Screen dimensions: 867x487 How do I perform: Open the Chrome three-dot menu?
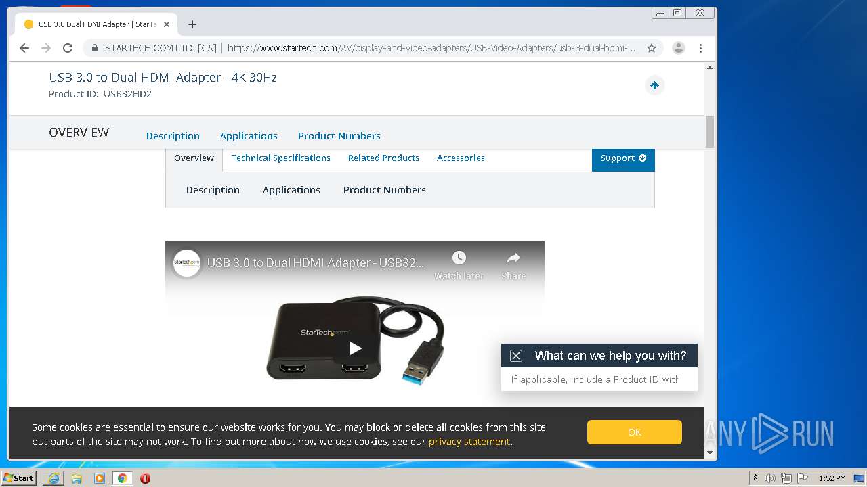tap(700, 48)
